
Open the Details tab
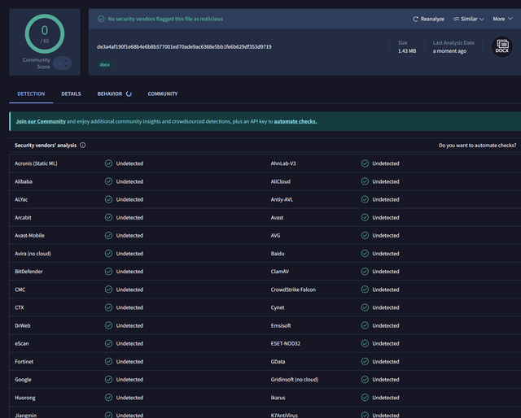coord(71,94)
